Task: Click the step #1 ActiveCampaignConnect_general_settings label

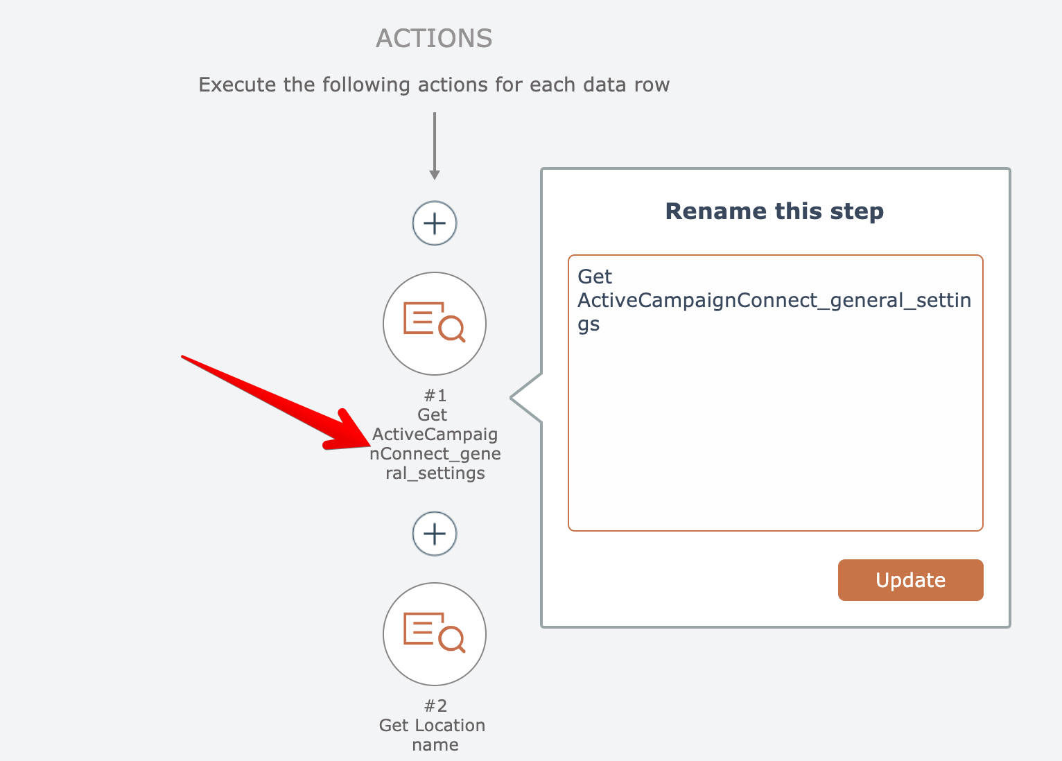Action: pyautogui.click(x=435, y=444)
